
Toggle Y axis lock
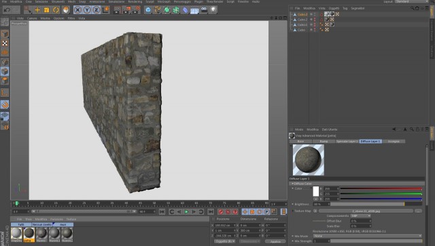[87, 10]
